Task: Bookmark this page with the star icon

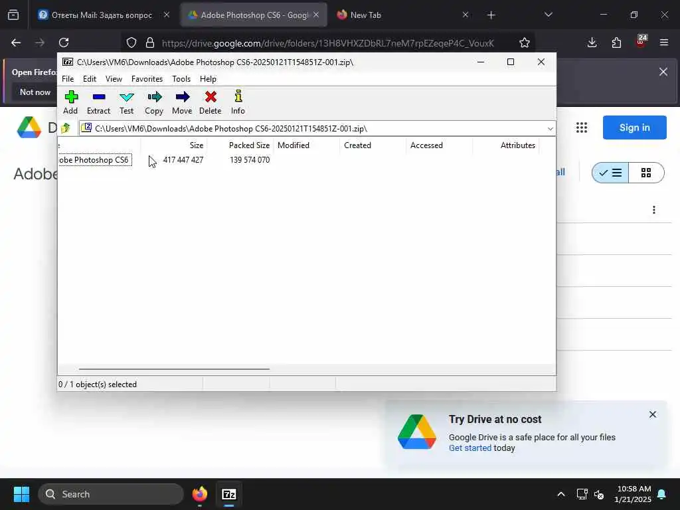Action: pos(525,42)
